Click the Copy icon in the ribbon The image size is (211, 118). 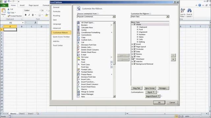coord(9,12)
